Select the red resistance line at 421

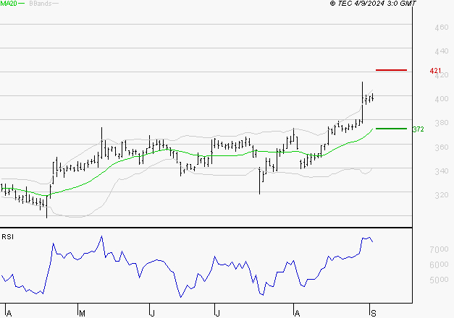click(391, 70)
